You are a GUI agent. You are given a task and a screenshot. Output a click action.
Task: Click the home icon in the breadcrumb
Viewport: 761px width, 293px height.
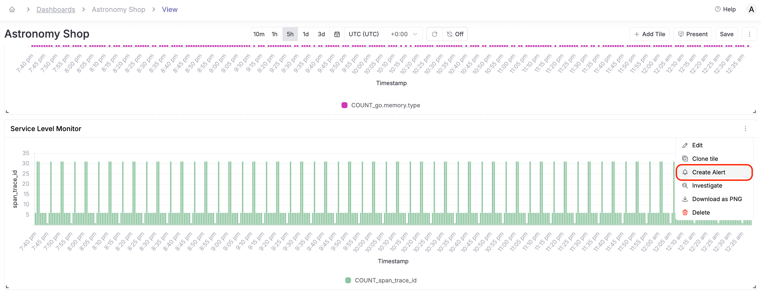[12, 9]
